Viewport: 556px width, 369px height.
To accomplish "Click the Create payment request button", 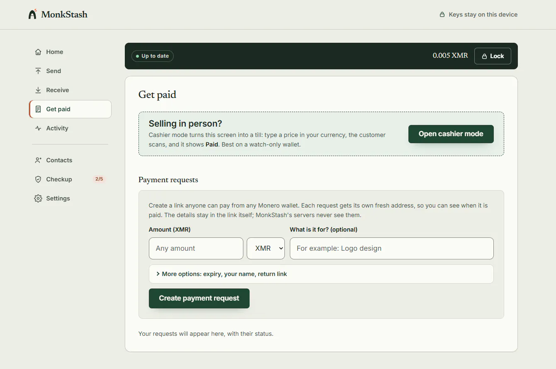I will (x=199, y=298).
